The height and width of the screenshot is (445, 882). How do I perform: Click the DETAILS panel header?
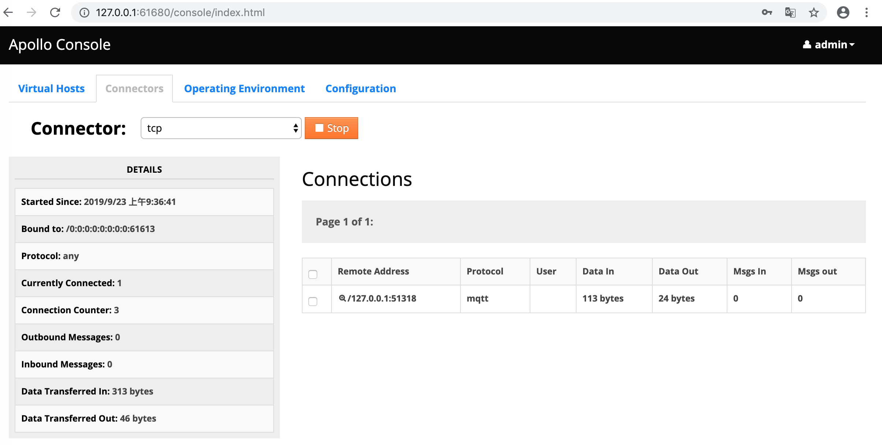tap(144, 169)
